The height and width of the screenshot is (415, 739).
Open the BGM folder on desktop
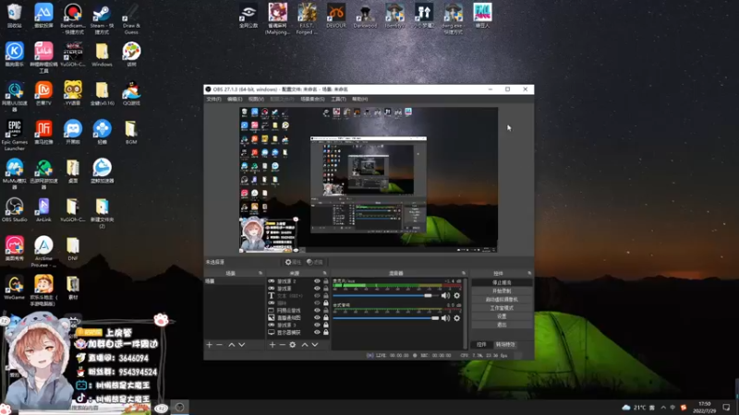point(131,132)
